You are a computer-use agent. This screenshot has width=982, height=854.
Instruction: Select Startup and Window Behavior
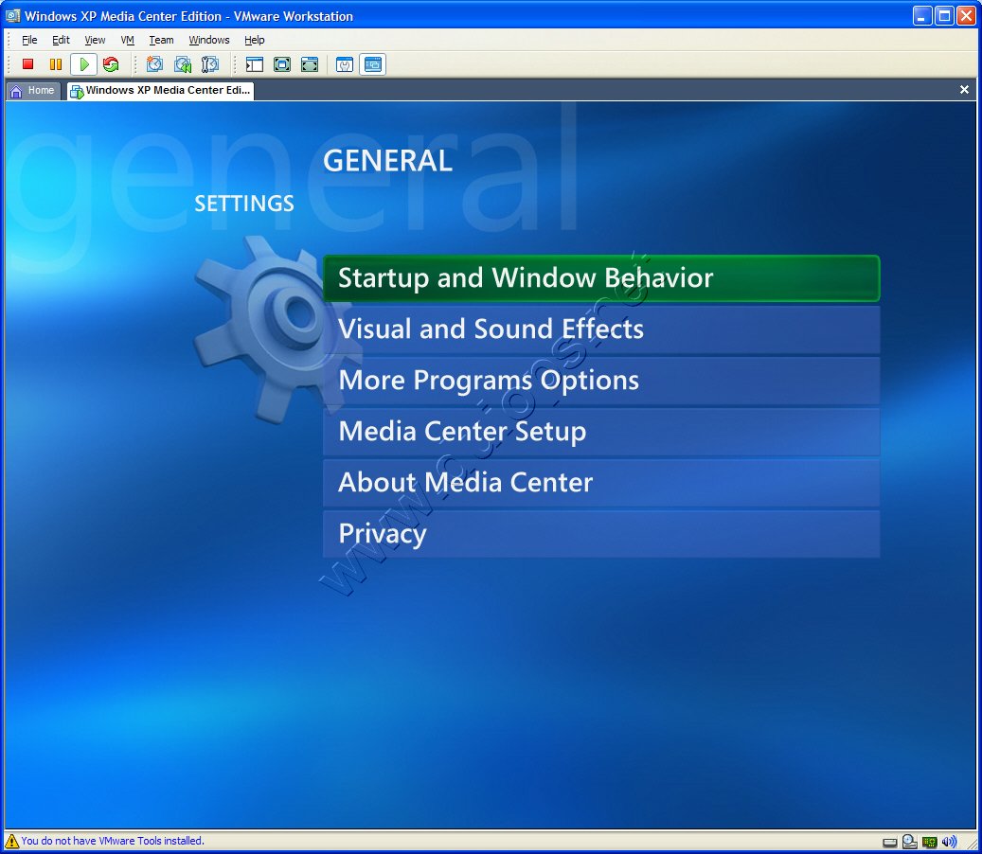601,278
